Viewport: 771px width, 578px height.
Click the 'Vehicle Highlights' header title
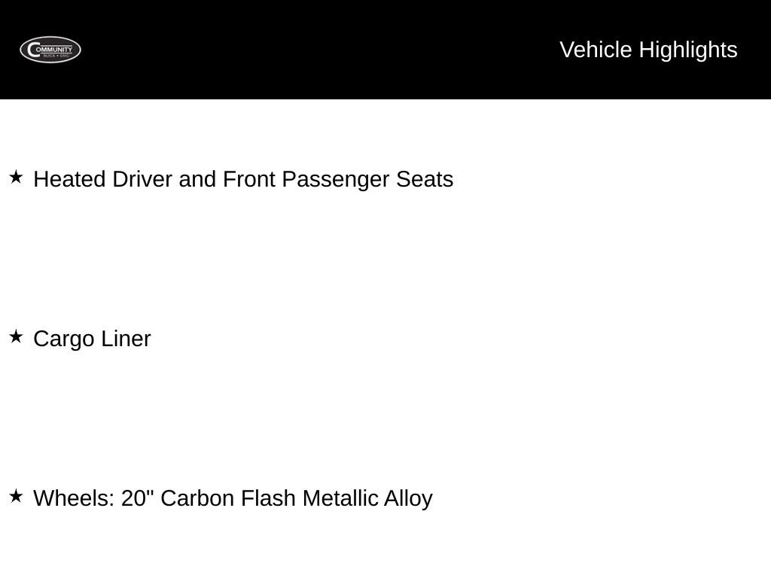[x=648, y=50]
